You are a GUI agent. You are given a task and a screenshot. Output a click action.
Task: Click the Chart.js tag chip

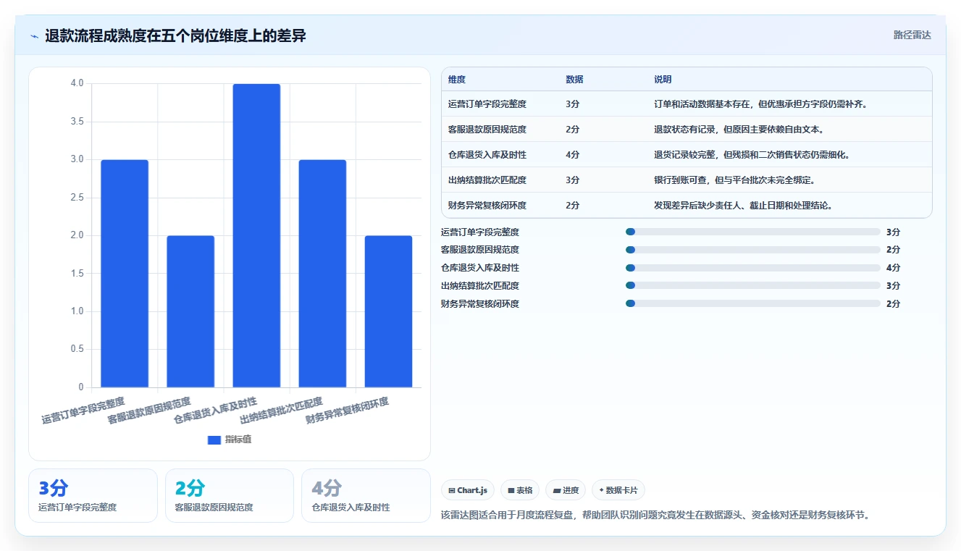[468, 490]
